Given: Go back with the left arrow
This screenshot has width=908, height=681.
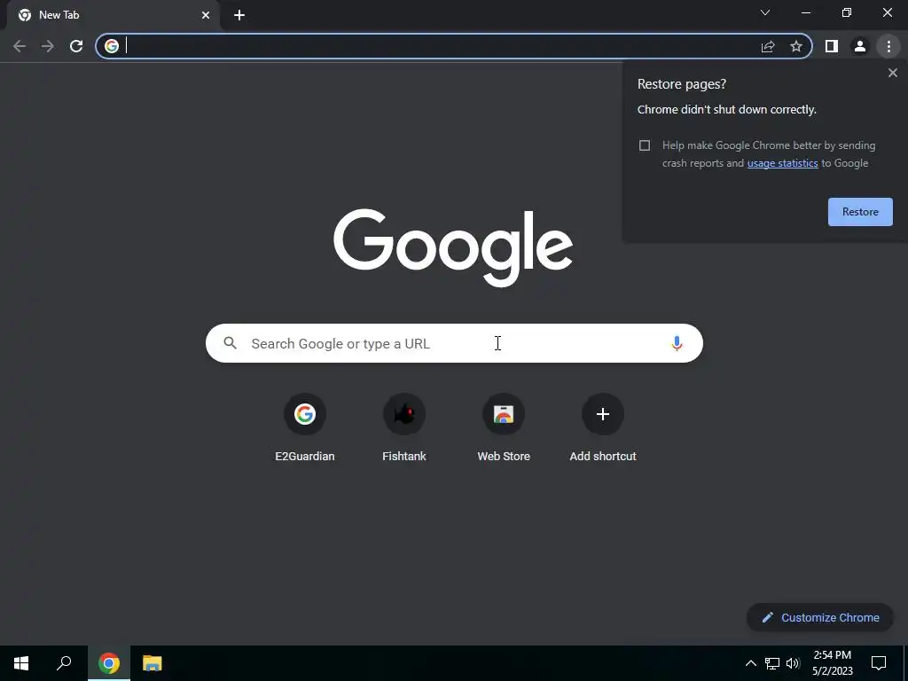Looking at the screenshot, I should click(x=20, y=46).
